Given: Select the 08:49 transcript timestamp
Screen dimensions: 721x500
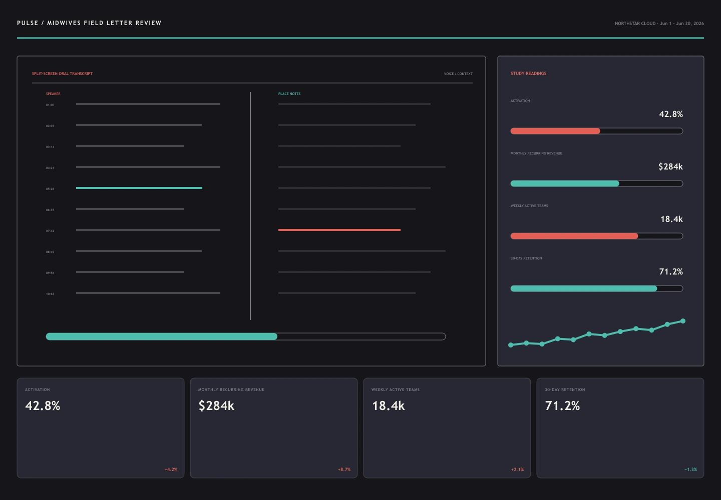Looking at the screenshot, I should tap(50, 252).
